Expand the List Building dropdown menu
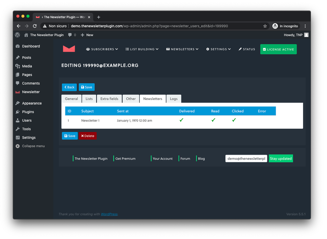Viewport: 327px width, 239px height. click(142, 49)
